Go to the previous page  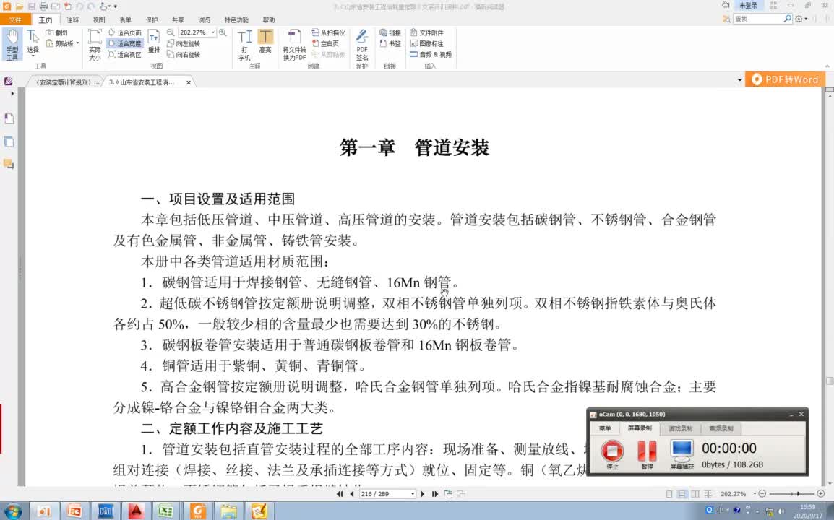tap(351, 494)
